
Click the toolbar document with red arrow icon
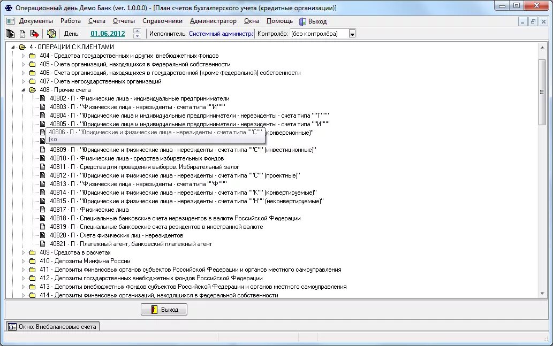34,34
